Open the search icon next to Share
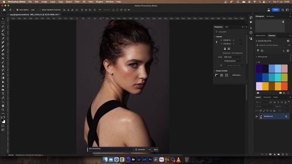Image resolution: width=292 pixels, height=164 pixels. [283, 10]
